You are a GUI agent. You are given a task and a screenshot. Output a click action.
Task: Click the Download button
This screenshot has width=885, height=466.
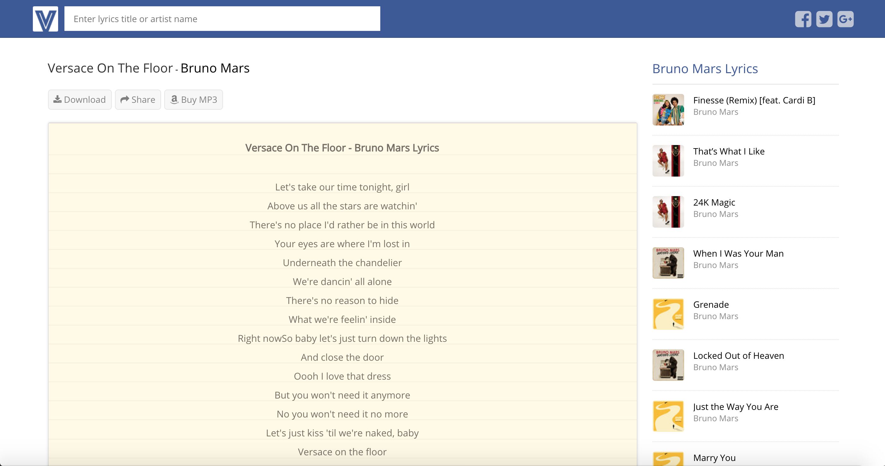click(x=80, y=100)
